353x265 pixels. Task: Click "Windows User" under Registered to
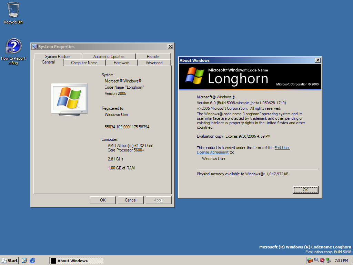click(x=117, y=115)
